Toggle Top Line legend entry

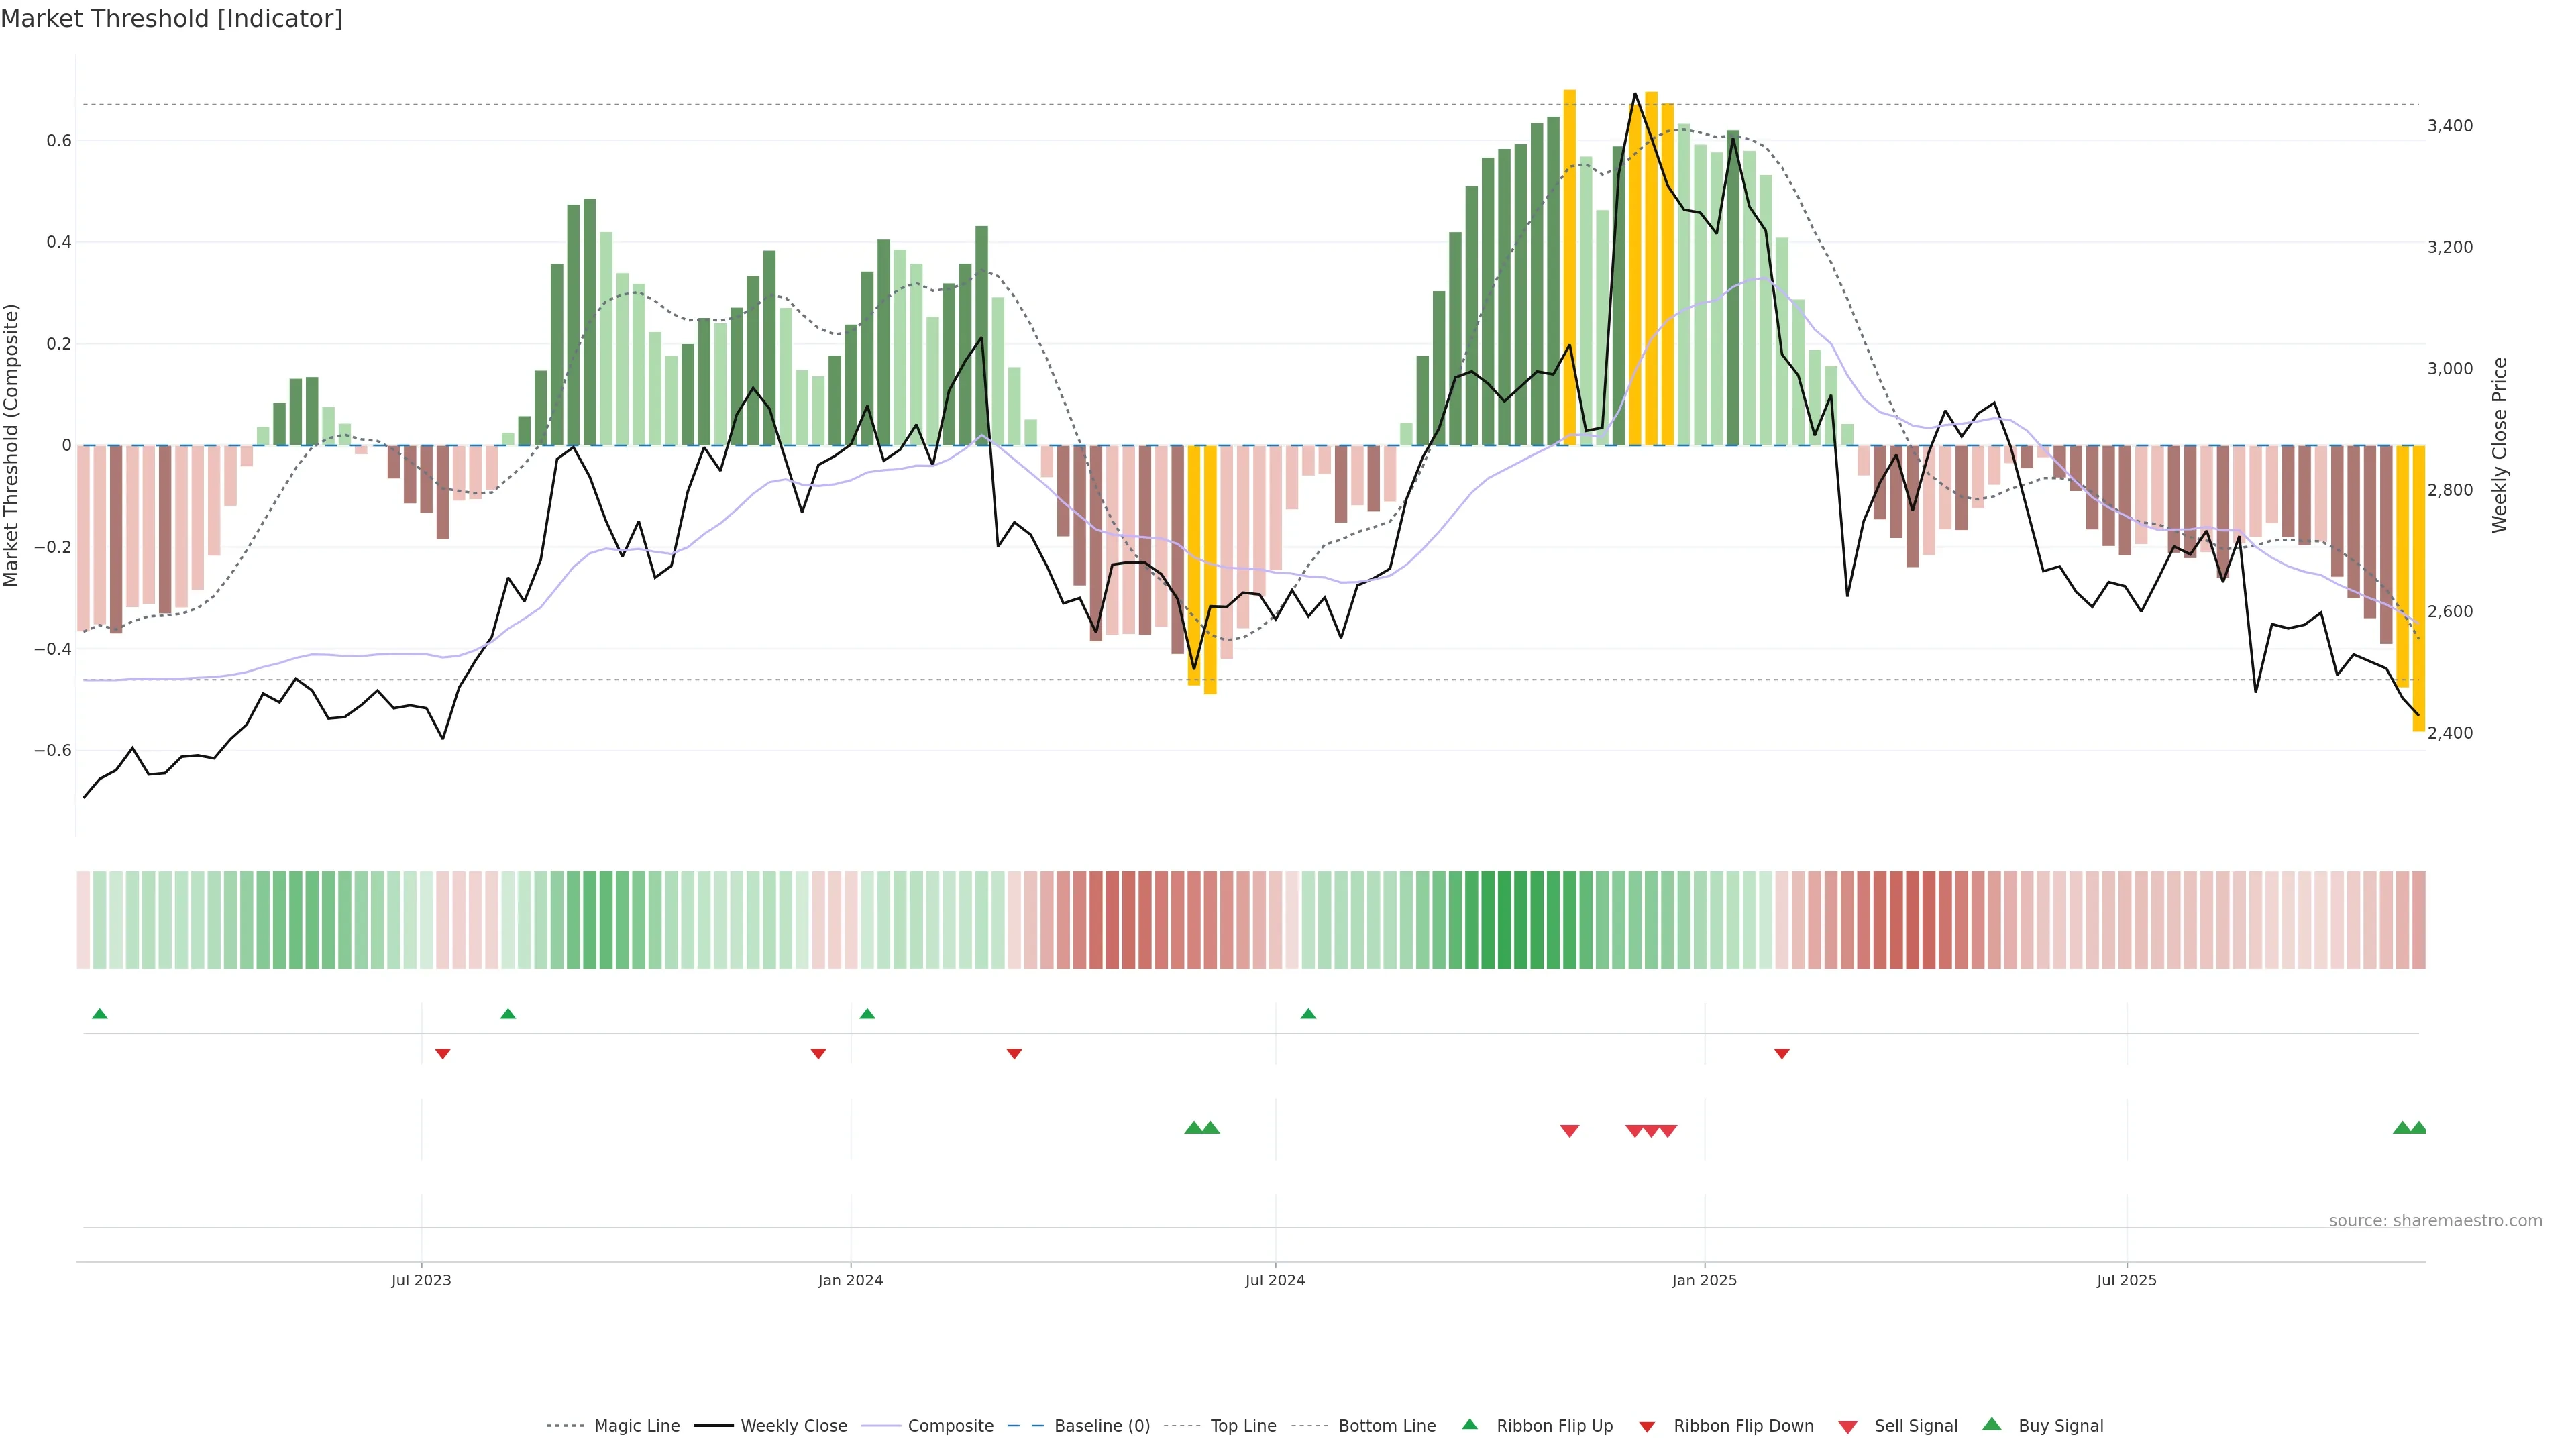[x=1243, y=1426]
